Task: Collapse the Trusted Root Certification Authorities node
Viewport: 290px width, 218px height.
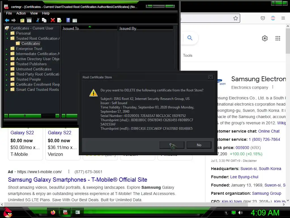Action: point(7,38)
